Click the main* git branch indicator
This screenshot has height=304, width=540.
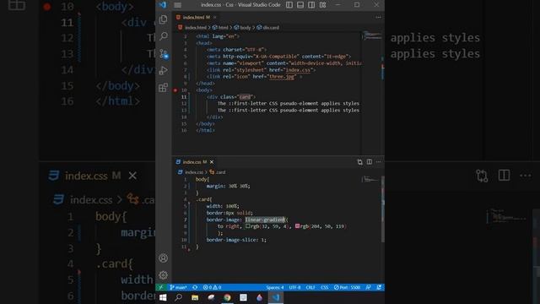[178, 287]
